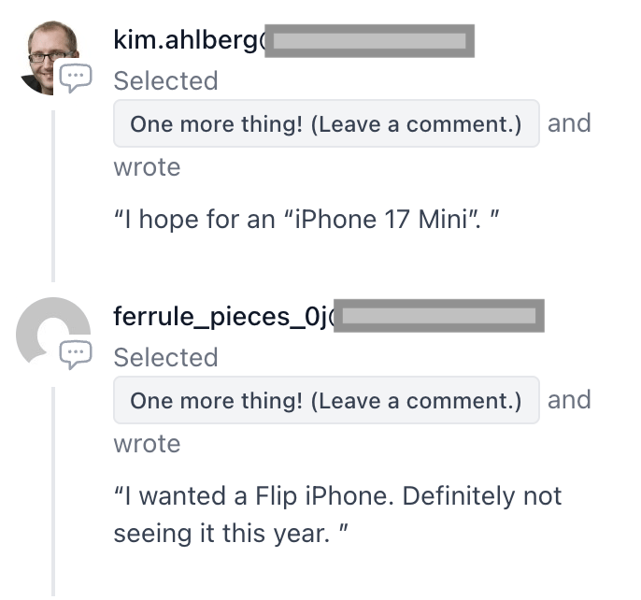Click the comment bubble icon beside ferrule_pieces' avatar

coord(76,353)
